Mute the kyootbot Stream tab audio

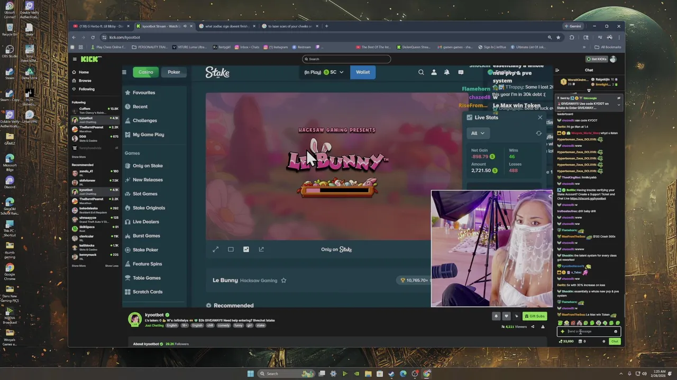(x=185, y=26)
